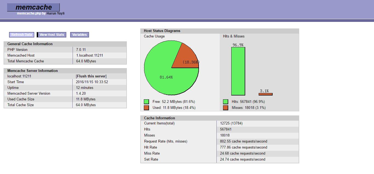Click the red Misses legend swatch
The height and width of the screenshot is (174, 374).
pos(225,108)
